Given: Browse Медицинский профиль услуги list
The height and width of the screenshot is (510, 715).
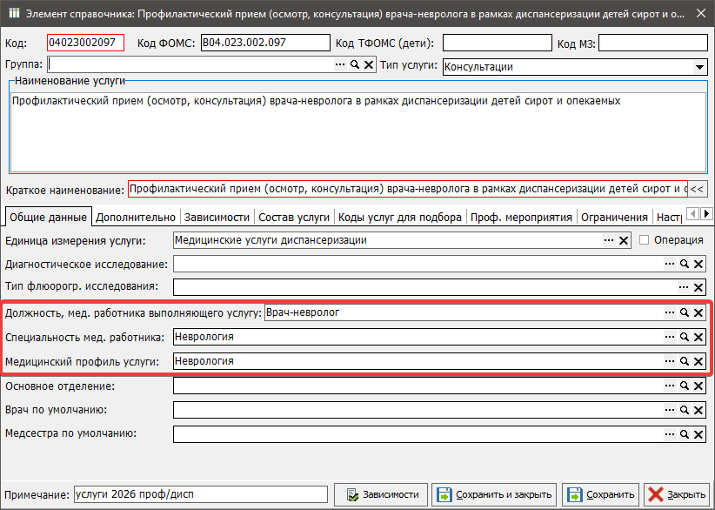Looking at the screenshot, I should [670, 361].
